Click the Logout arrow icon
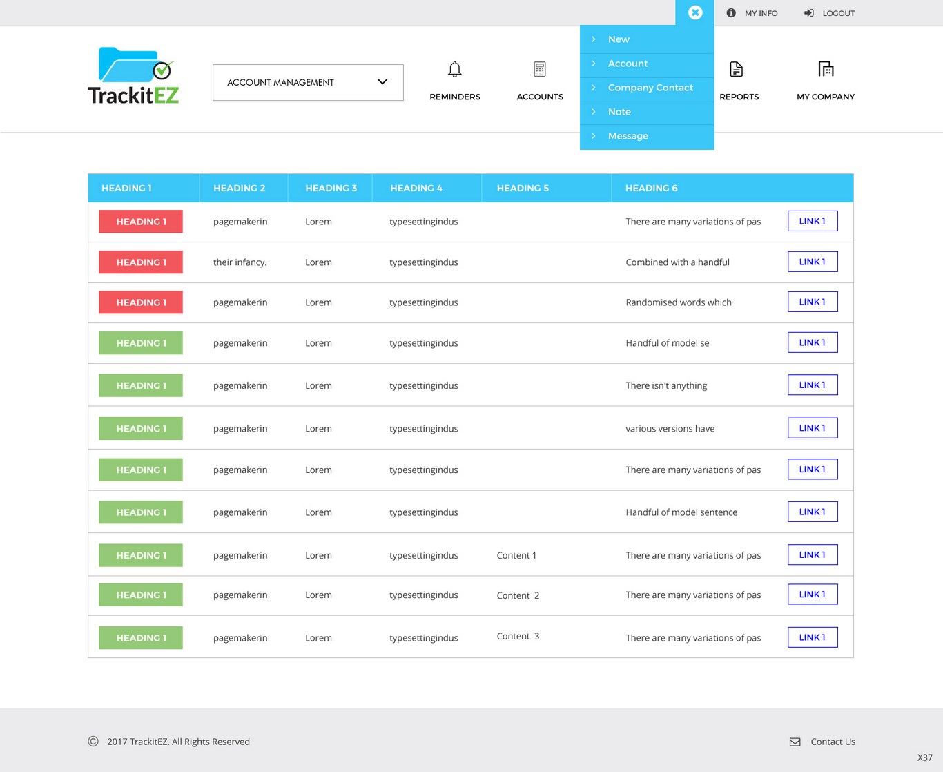Image resolution: width=943 pixels, height=772 pixels. (x=809, y=13)
